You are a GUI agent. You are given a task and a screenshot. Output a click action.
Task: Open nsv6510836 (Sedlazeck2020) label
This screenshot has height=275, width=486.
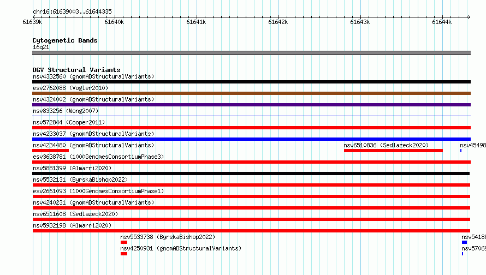[x=386, y=145]
